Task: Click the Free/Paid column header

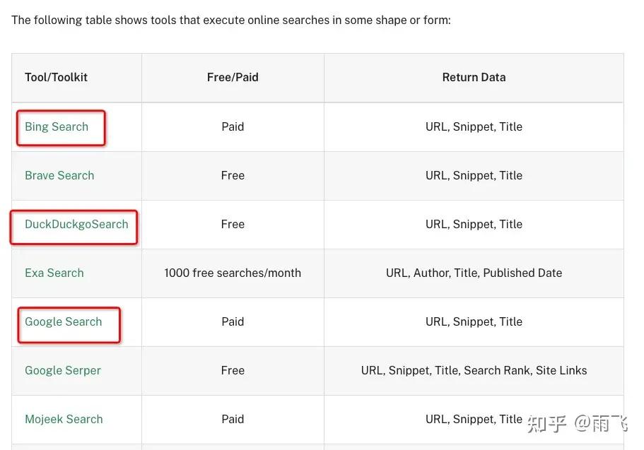Action: (x=233, y=78)
